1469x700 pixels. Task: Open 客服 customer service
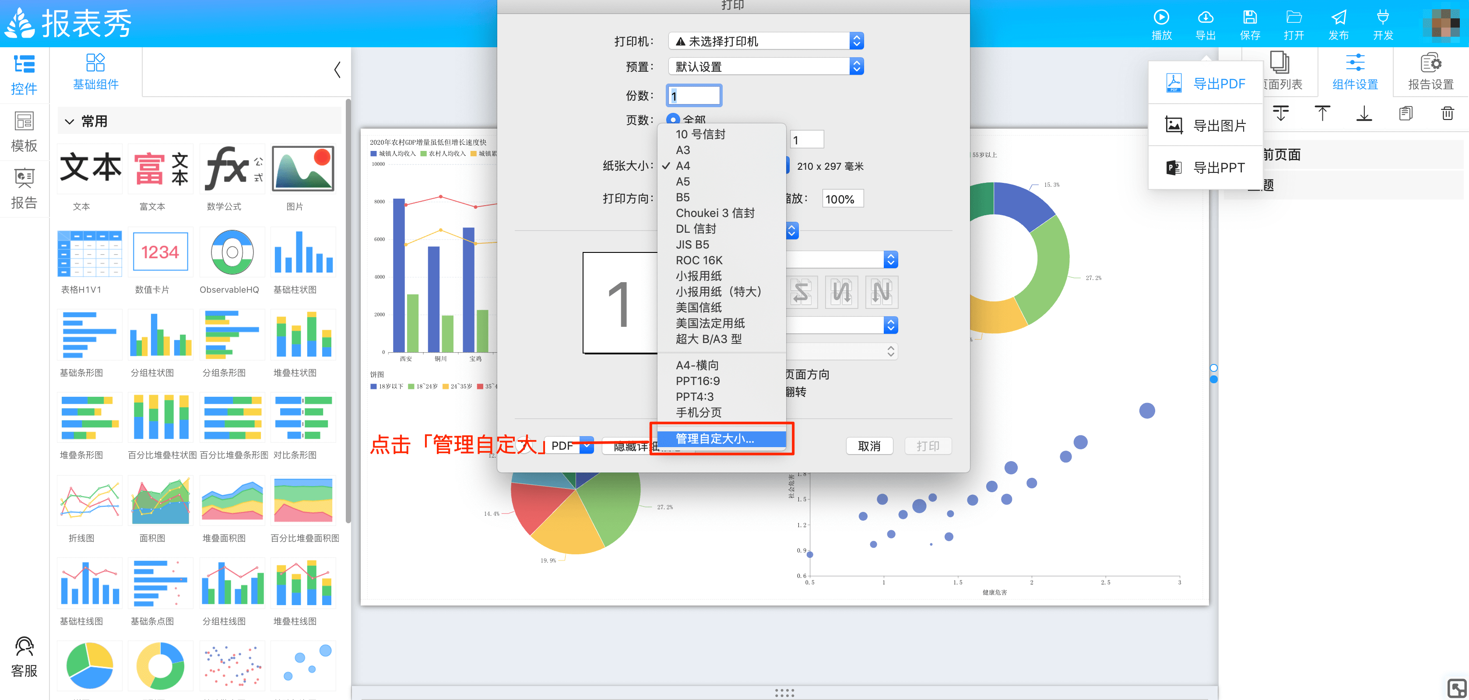click(x=24, y=657)
